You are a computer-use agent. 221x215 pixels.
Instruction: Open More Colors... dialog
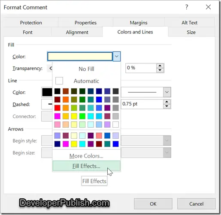[86, 156]
